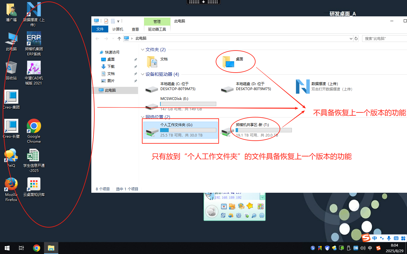Open the magnifier search icon in FeiQ
This screenshot has height=254, width=407.
tap(254, 216)
